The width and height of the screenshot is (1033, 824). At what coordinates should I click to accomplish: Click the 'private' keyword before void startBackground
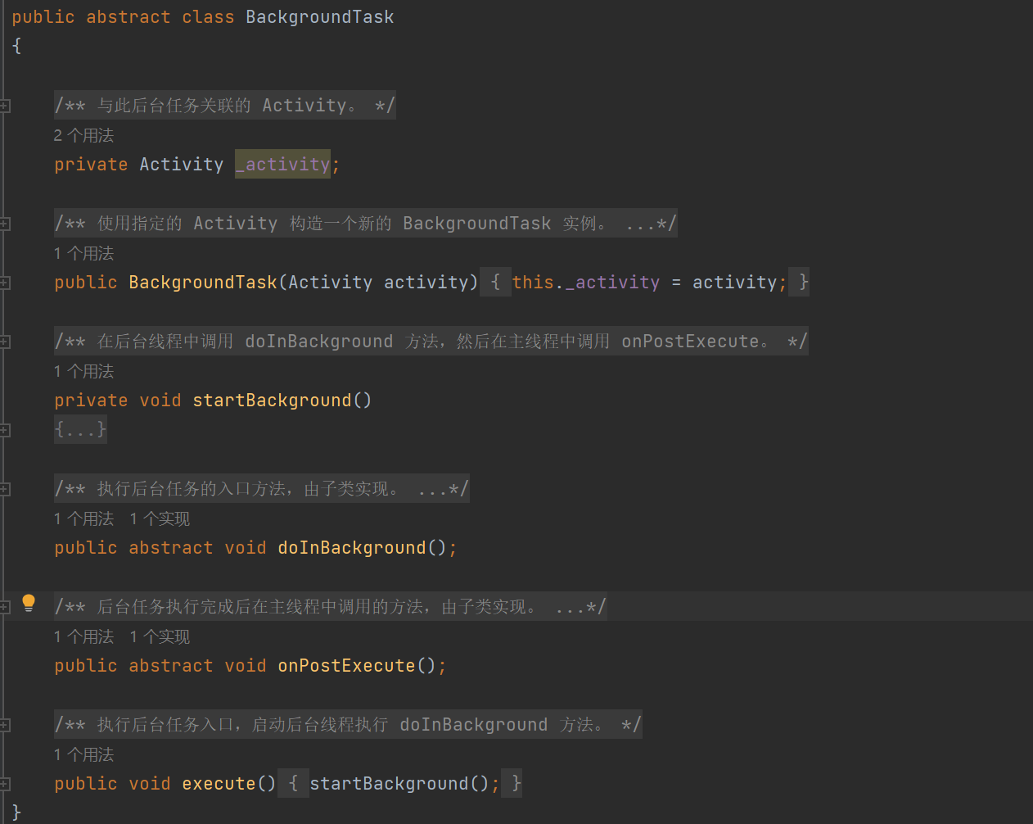91,401
